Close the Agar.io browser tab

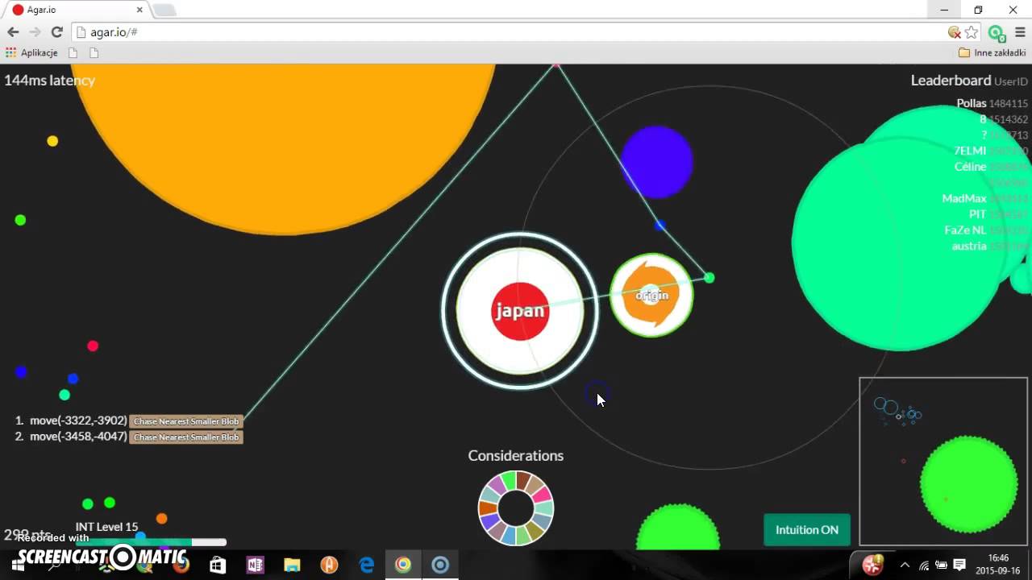coord(139,10)
